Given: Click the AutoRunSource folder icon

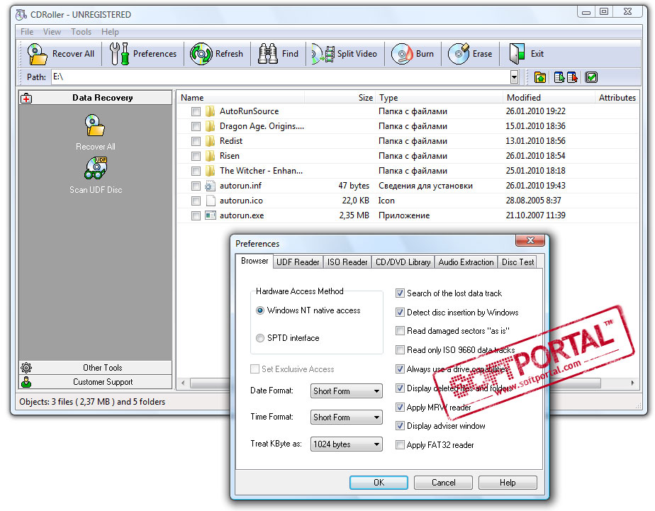Looking at the screenshot, I should click(210, 111).
